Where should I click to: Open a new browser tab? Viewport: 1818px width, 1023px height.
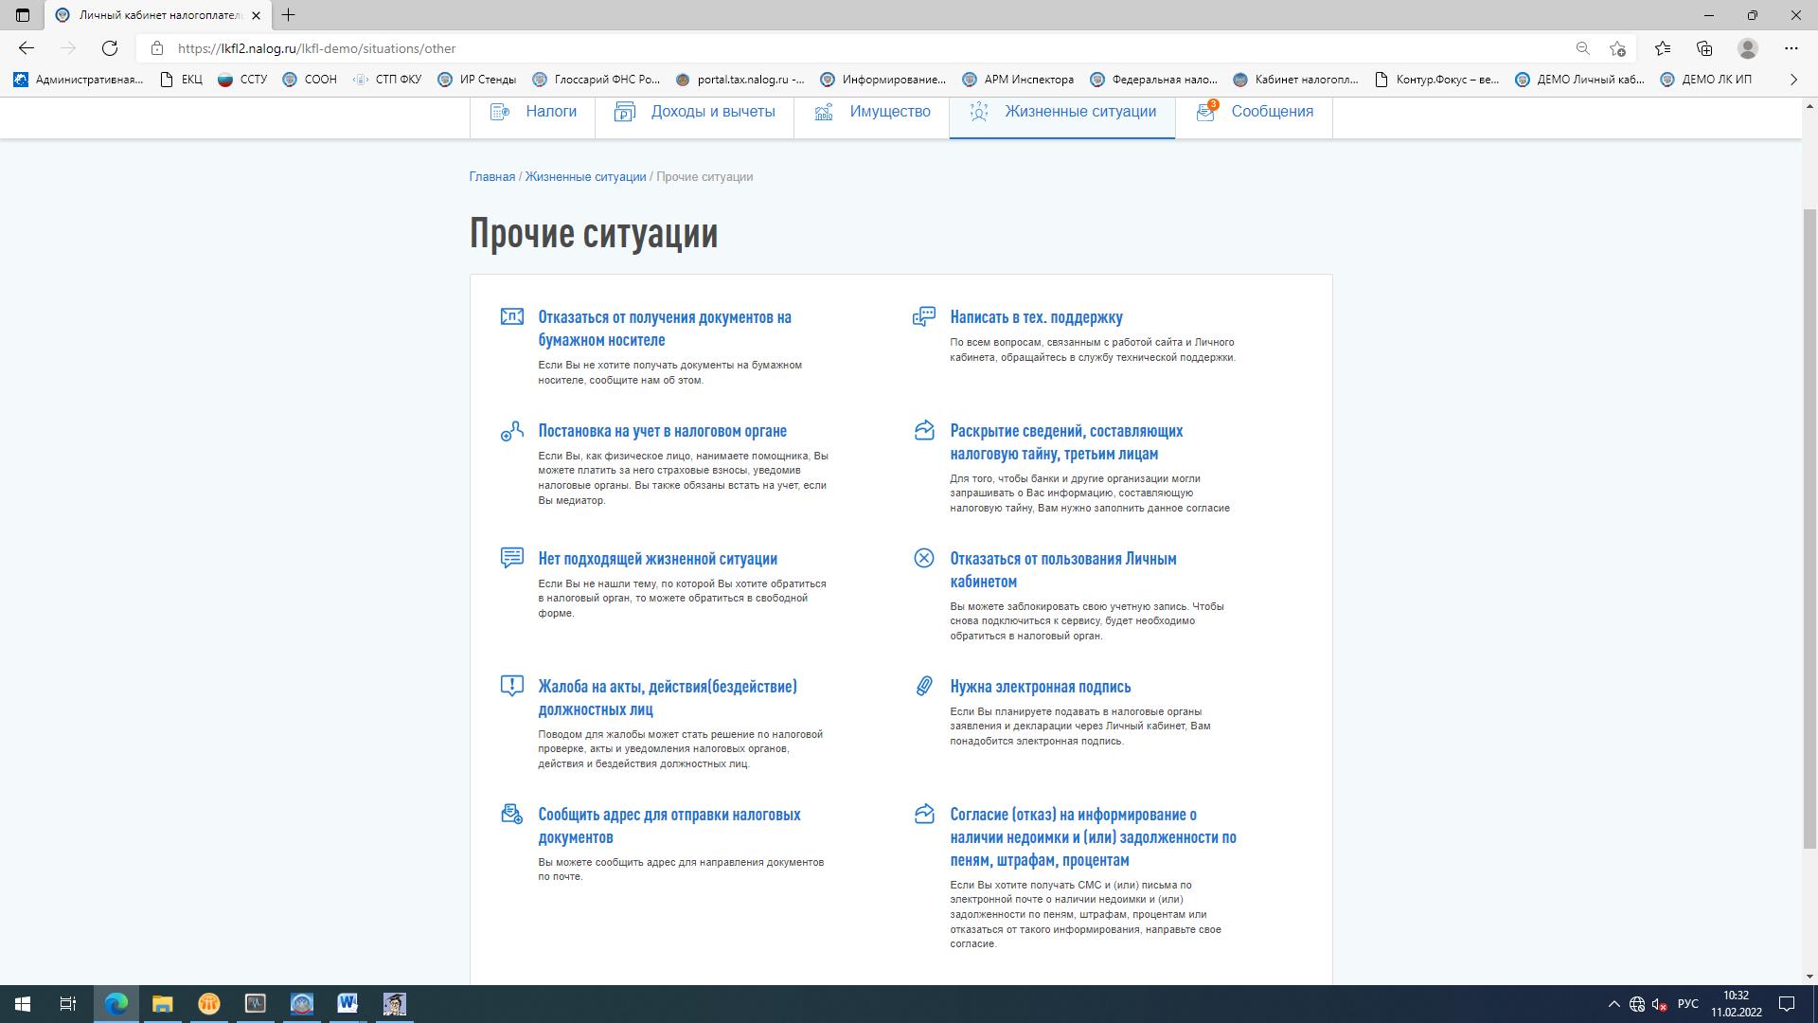coord(288,15)
